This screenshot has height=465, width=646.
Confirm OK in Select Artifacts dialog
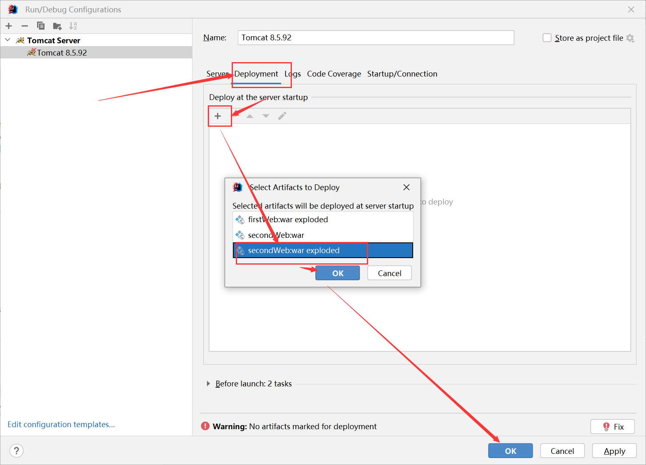point(338,273)
